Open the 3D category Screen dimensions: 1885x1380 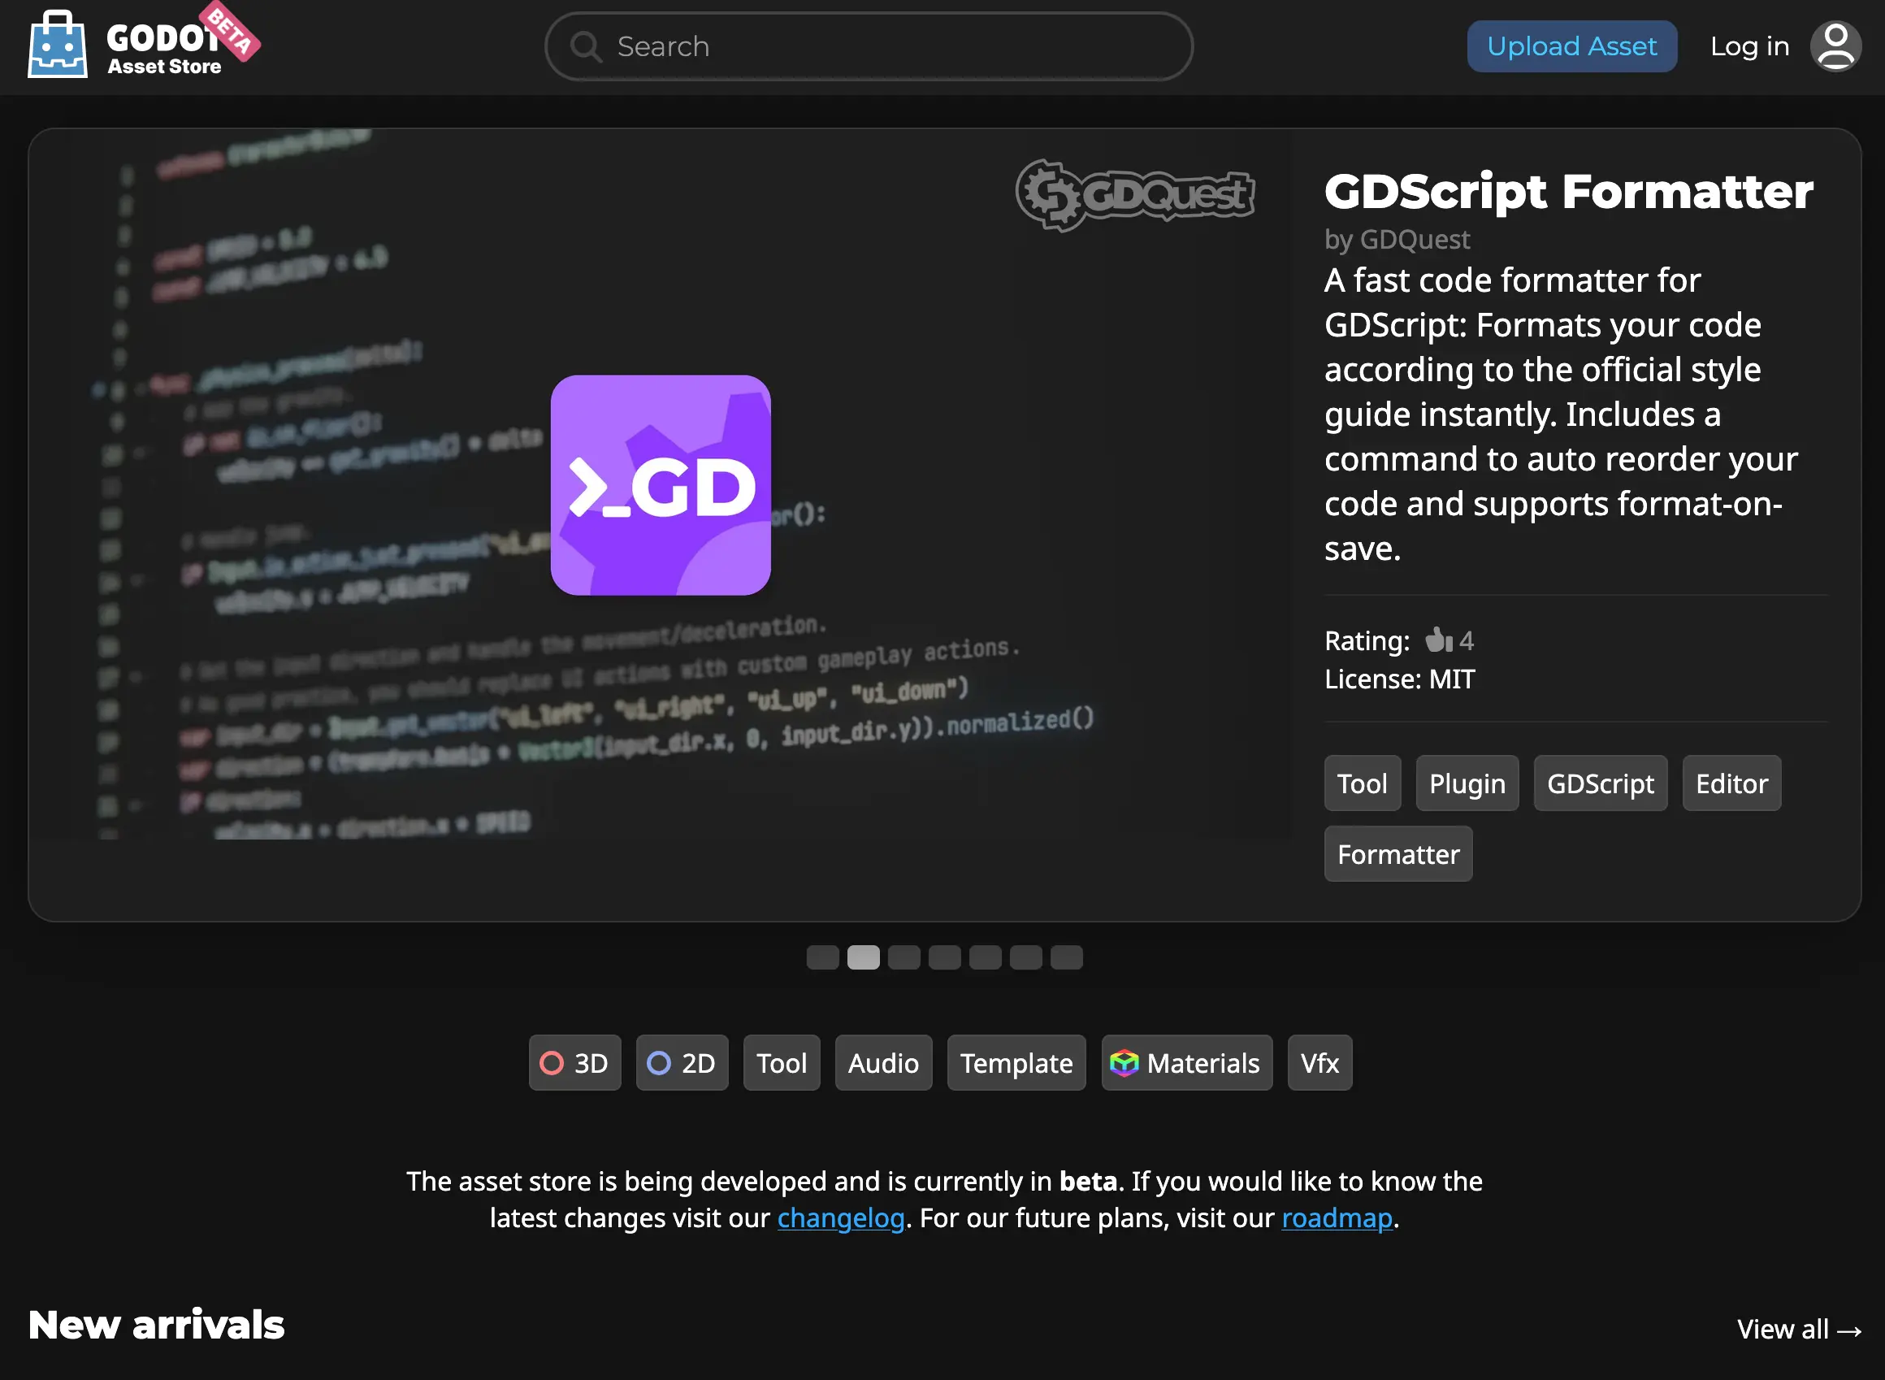coord(574,1062)
